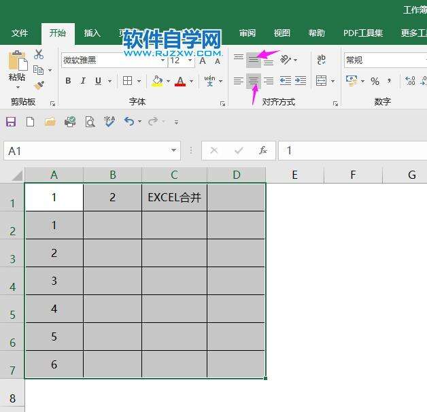Click the Save icon in quick access toolbar

(11, 122)
